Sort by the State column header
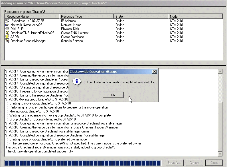The height and width of the screenshot is (167, 227). 141,16
